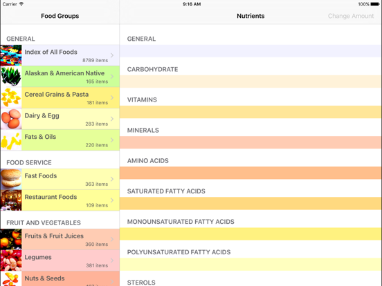Viewport: 382px width, 286px height.
Task: Open chevron for Restaurant Foods
Action: [112, 200]
